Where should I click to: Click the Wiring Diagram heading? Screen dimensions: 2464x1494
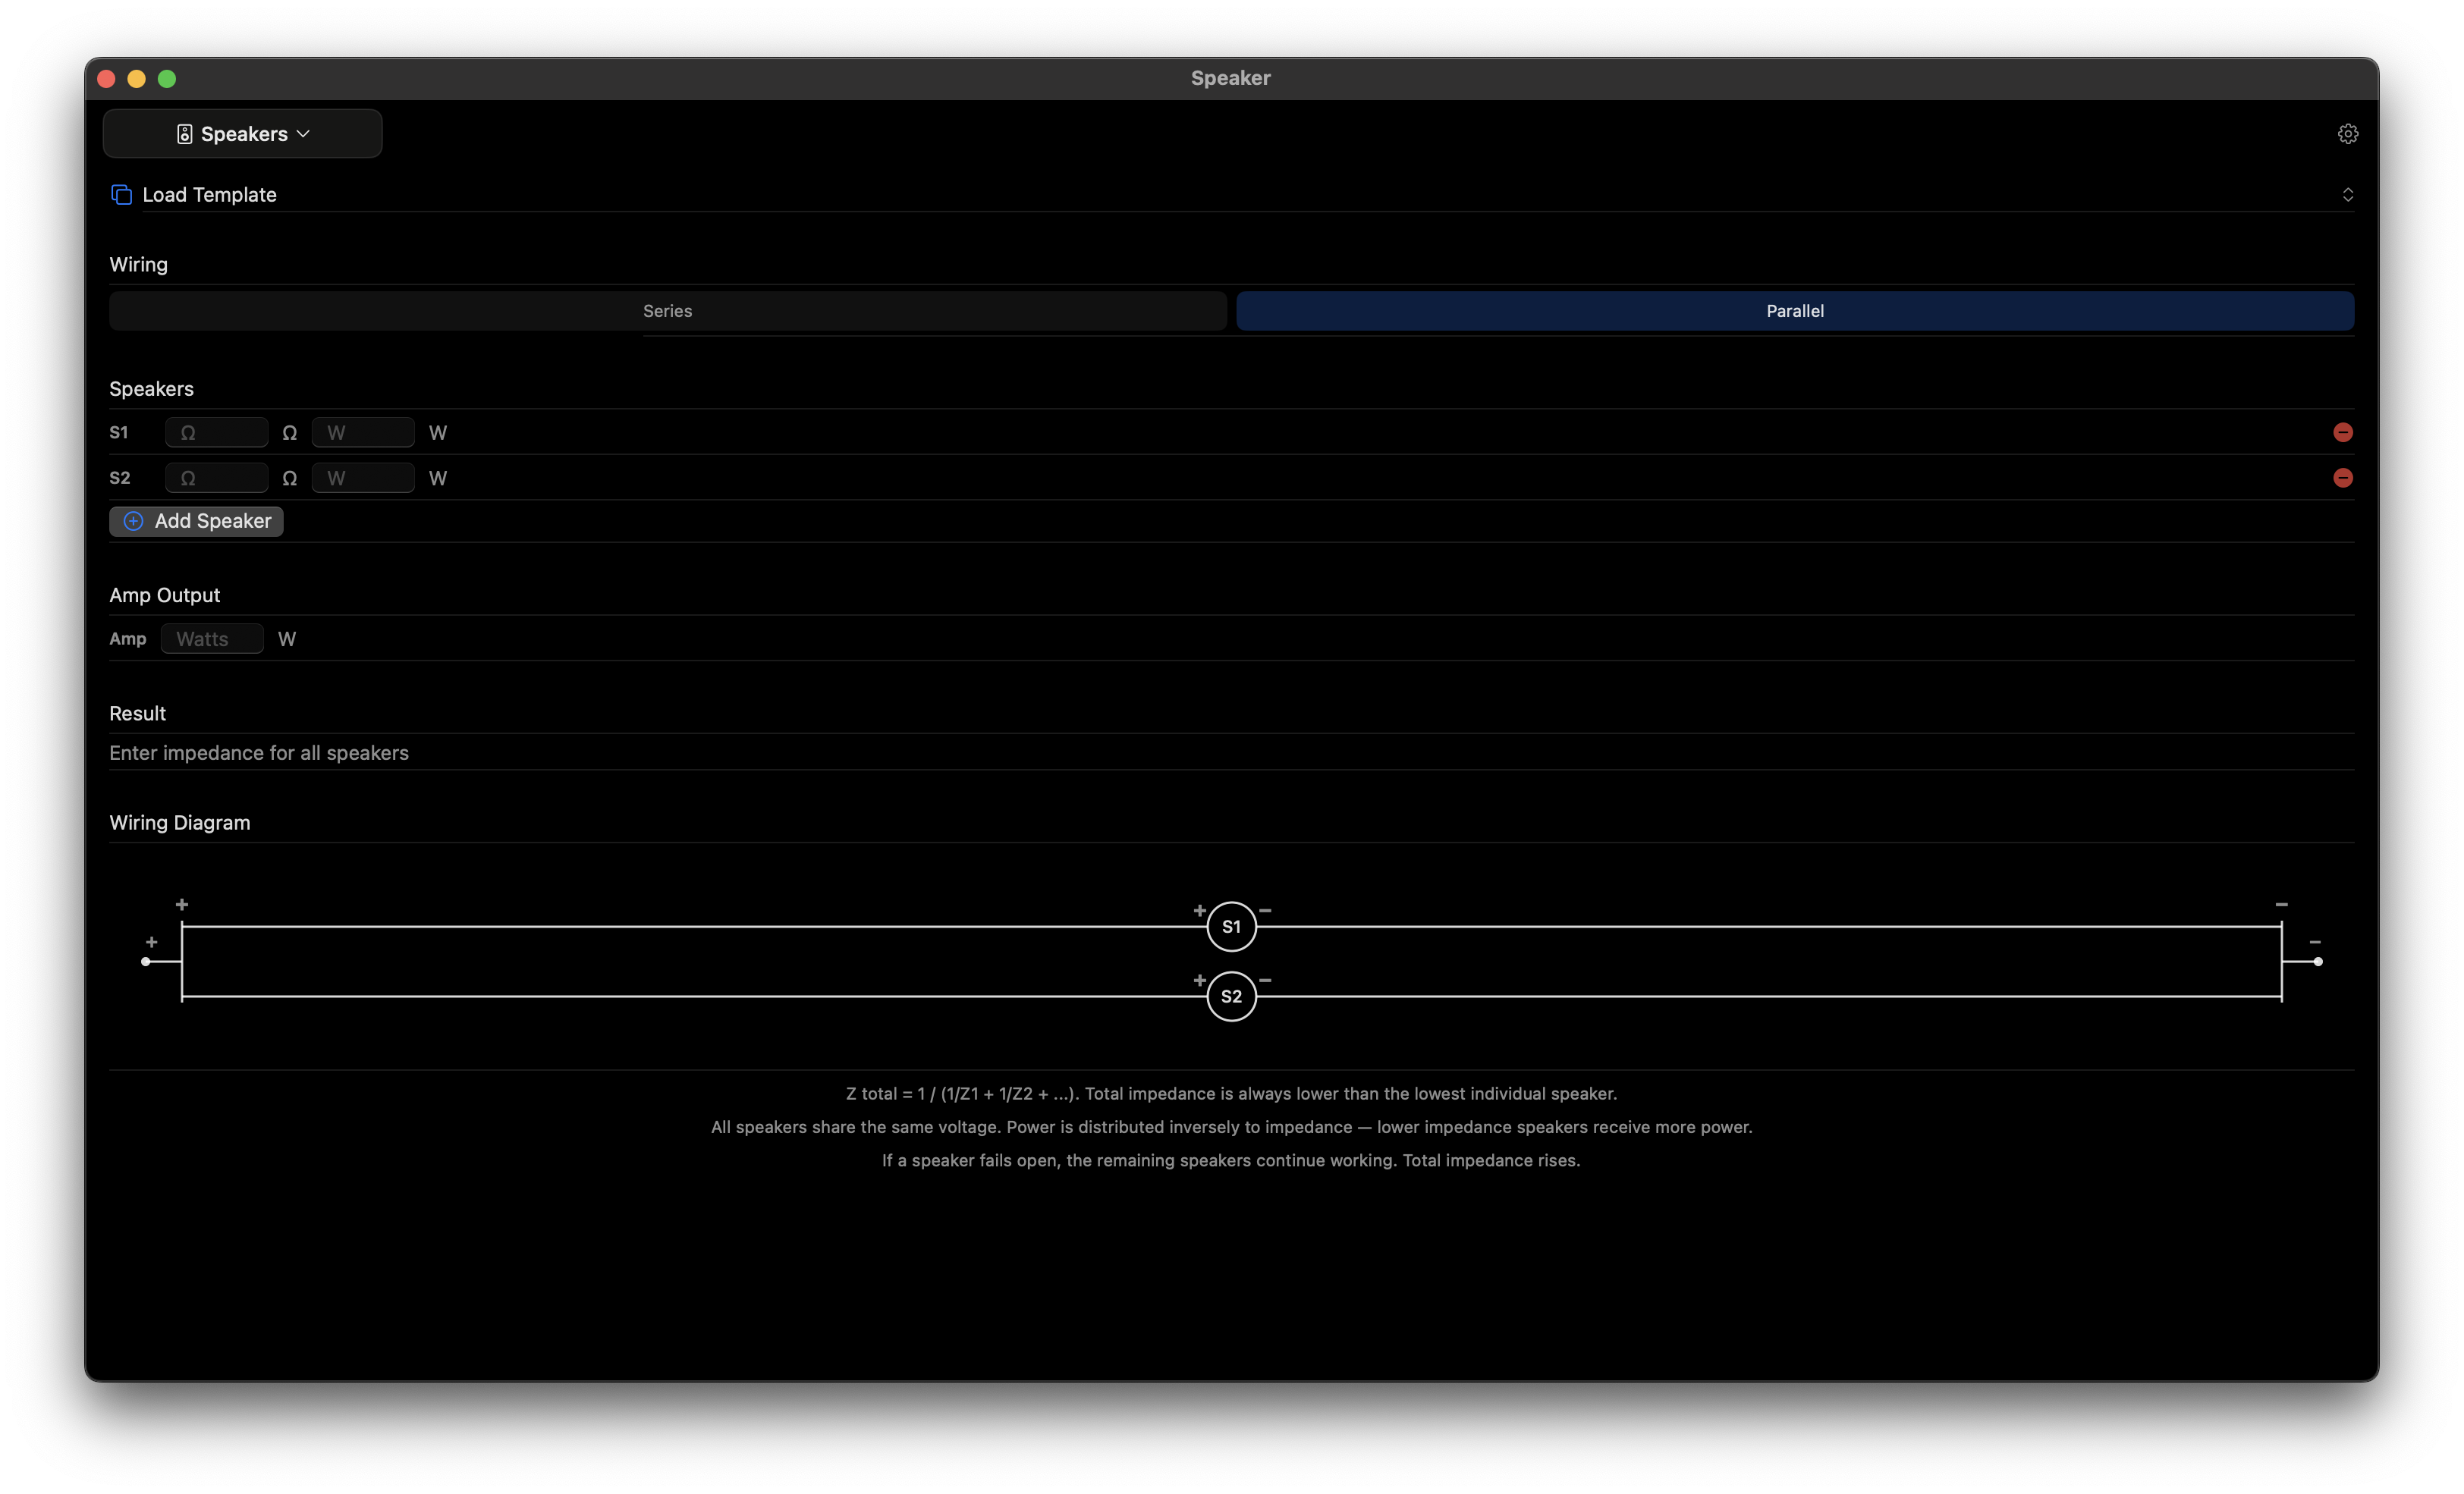pyautogui.click(x=180, y=823)
